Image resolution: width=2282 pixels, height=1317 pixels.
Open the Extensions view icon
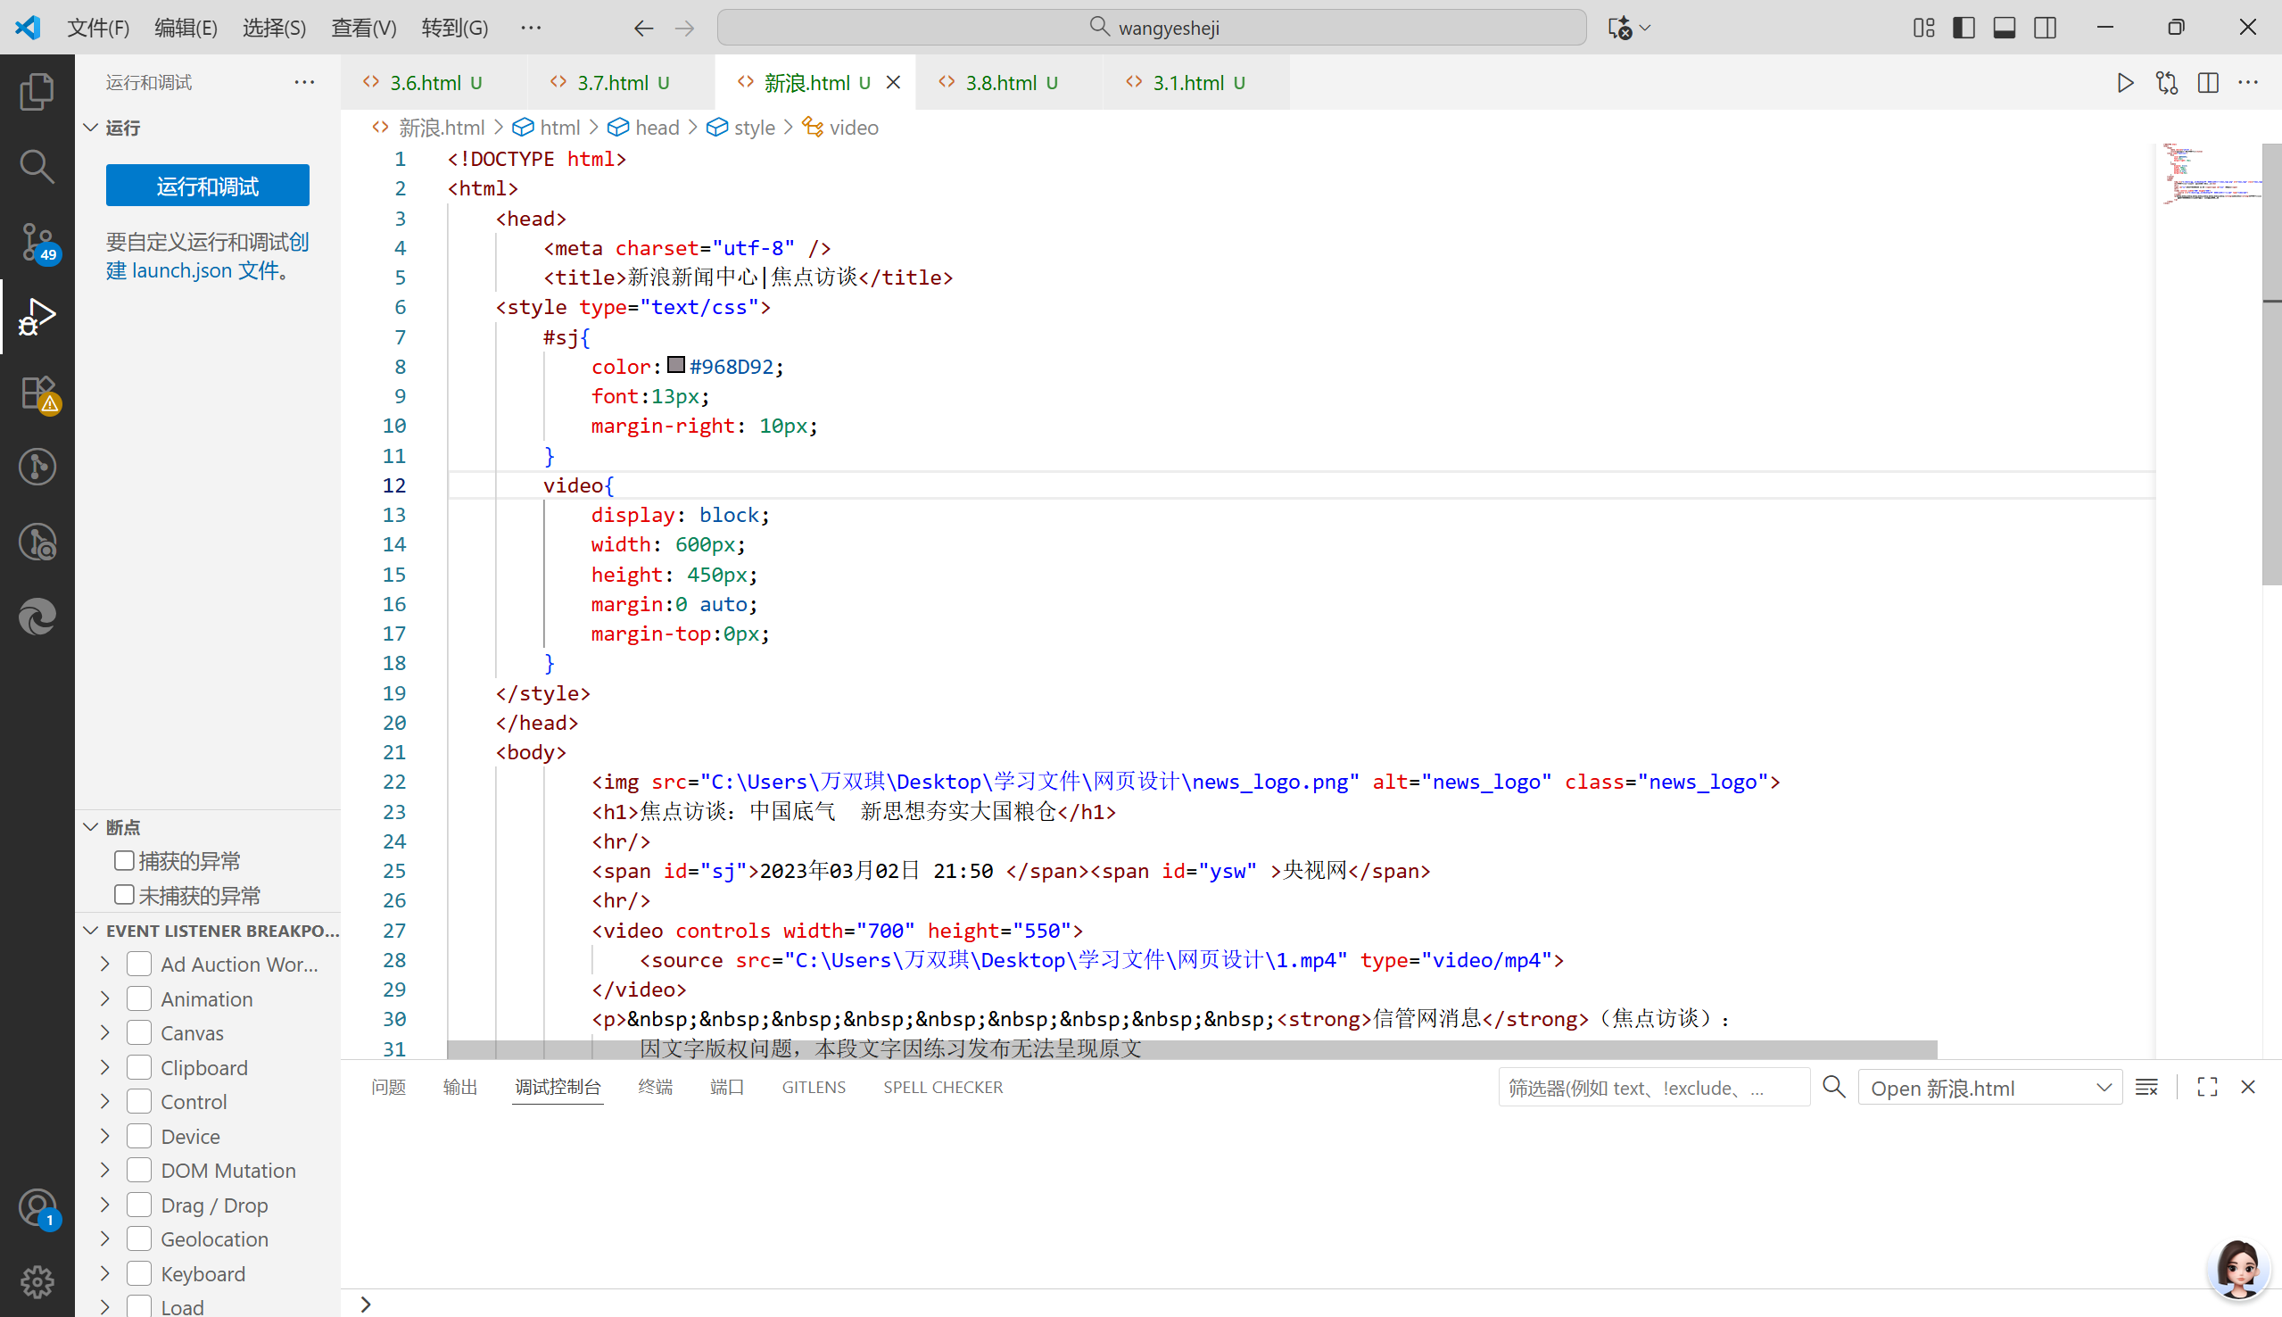37,393
